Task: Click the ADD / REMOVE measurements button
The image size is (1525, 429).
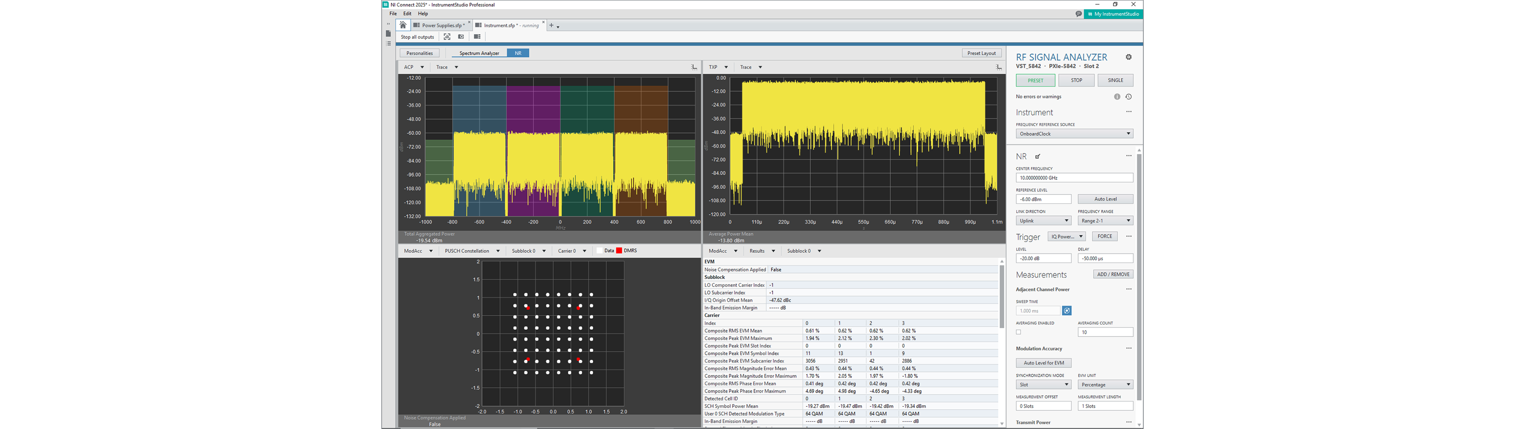Action: [x=1113, y=274]
